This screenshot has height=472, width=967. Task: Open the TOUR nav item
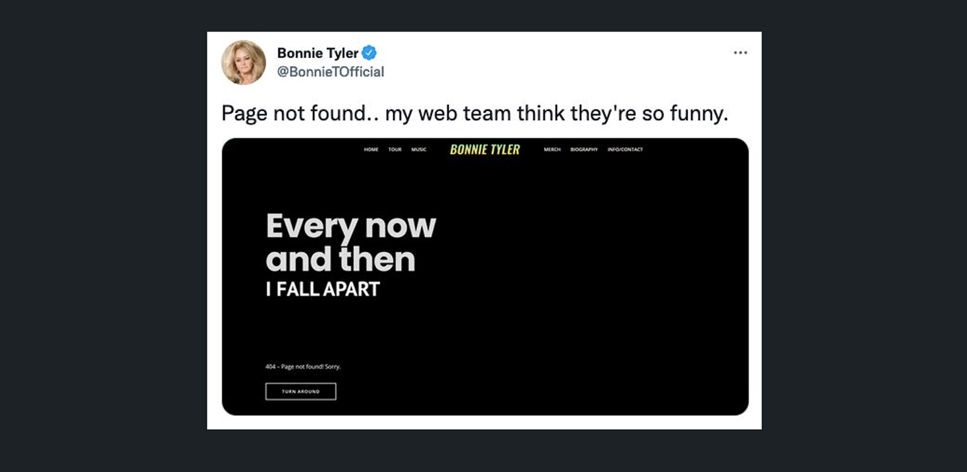395,150
